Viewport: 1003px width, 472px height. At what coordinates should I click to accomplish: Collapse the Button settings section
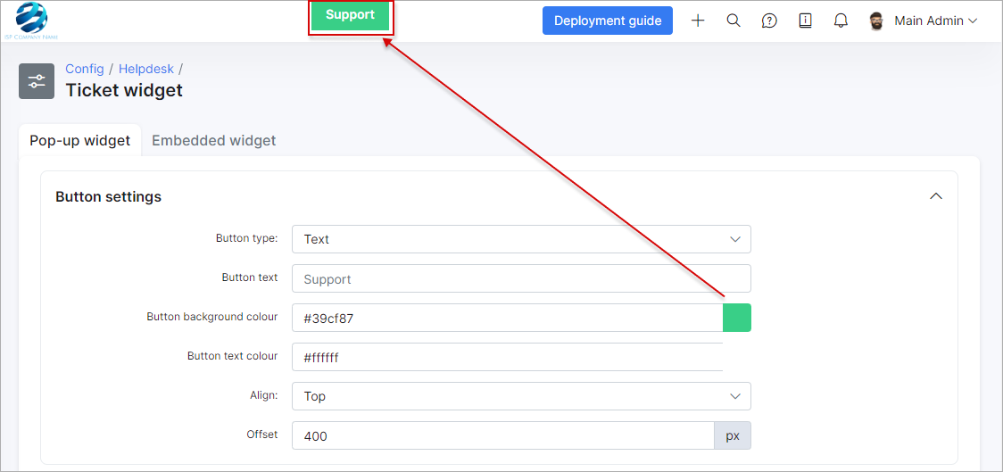[936, 196]
